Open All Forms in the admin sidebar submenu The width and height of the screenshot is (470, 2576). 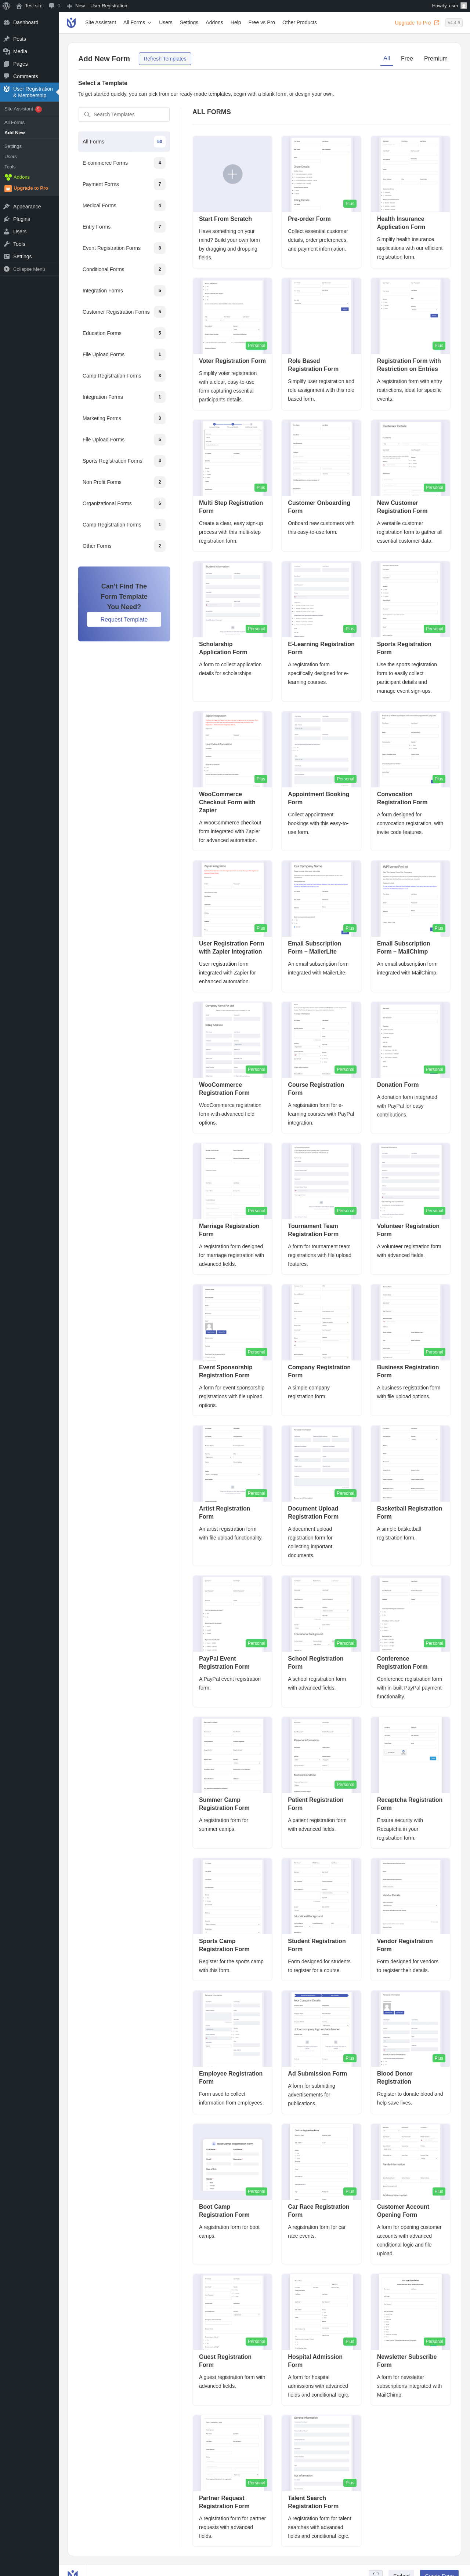point(14,122)
